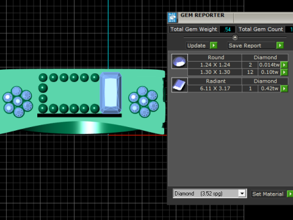Click the Total Gem Weight label

194,29
